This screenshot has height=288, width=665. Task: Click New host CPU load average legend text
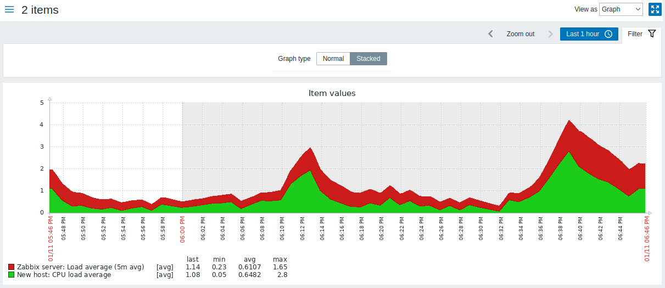[63, 275]
